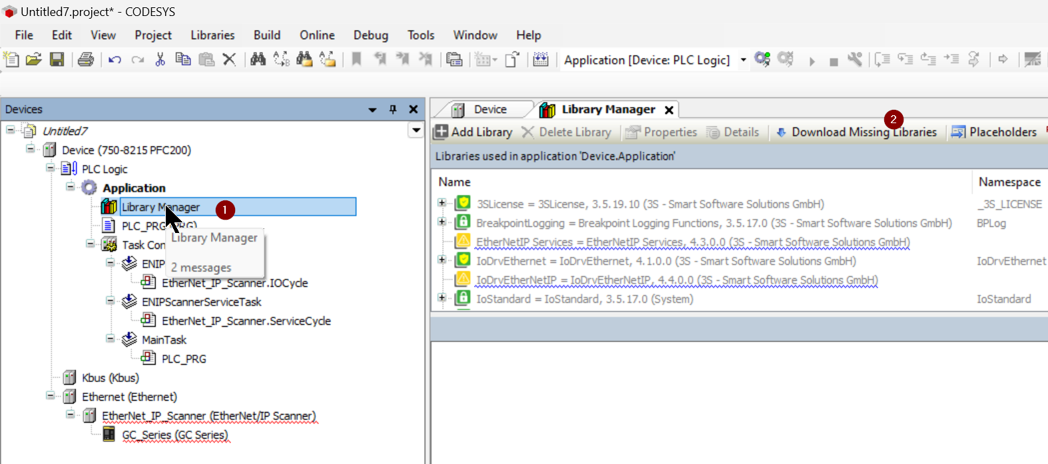Close the Devices panel
This screenshot has width=1048, height=464.
[x=413, y=109]
